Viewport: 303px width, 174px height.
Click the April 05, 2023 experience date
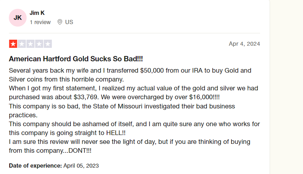click(x=81, y=166)
